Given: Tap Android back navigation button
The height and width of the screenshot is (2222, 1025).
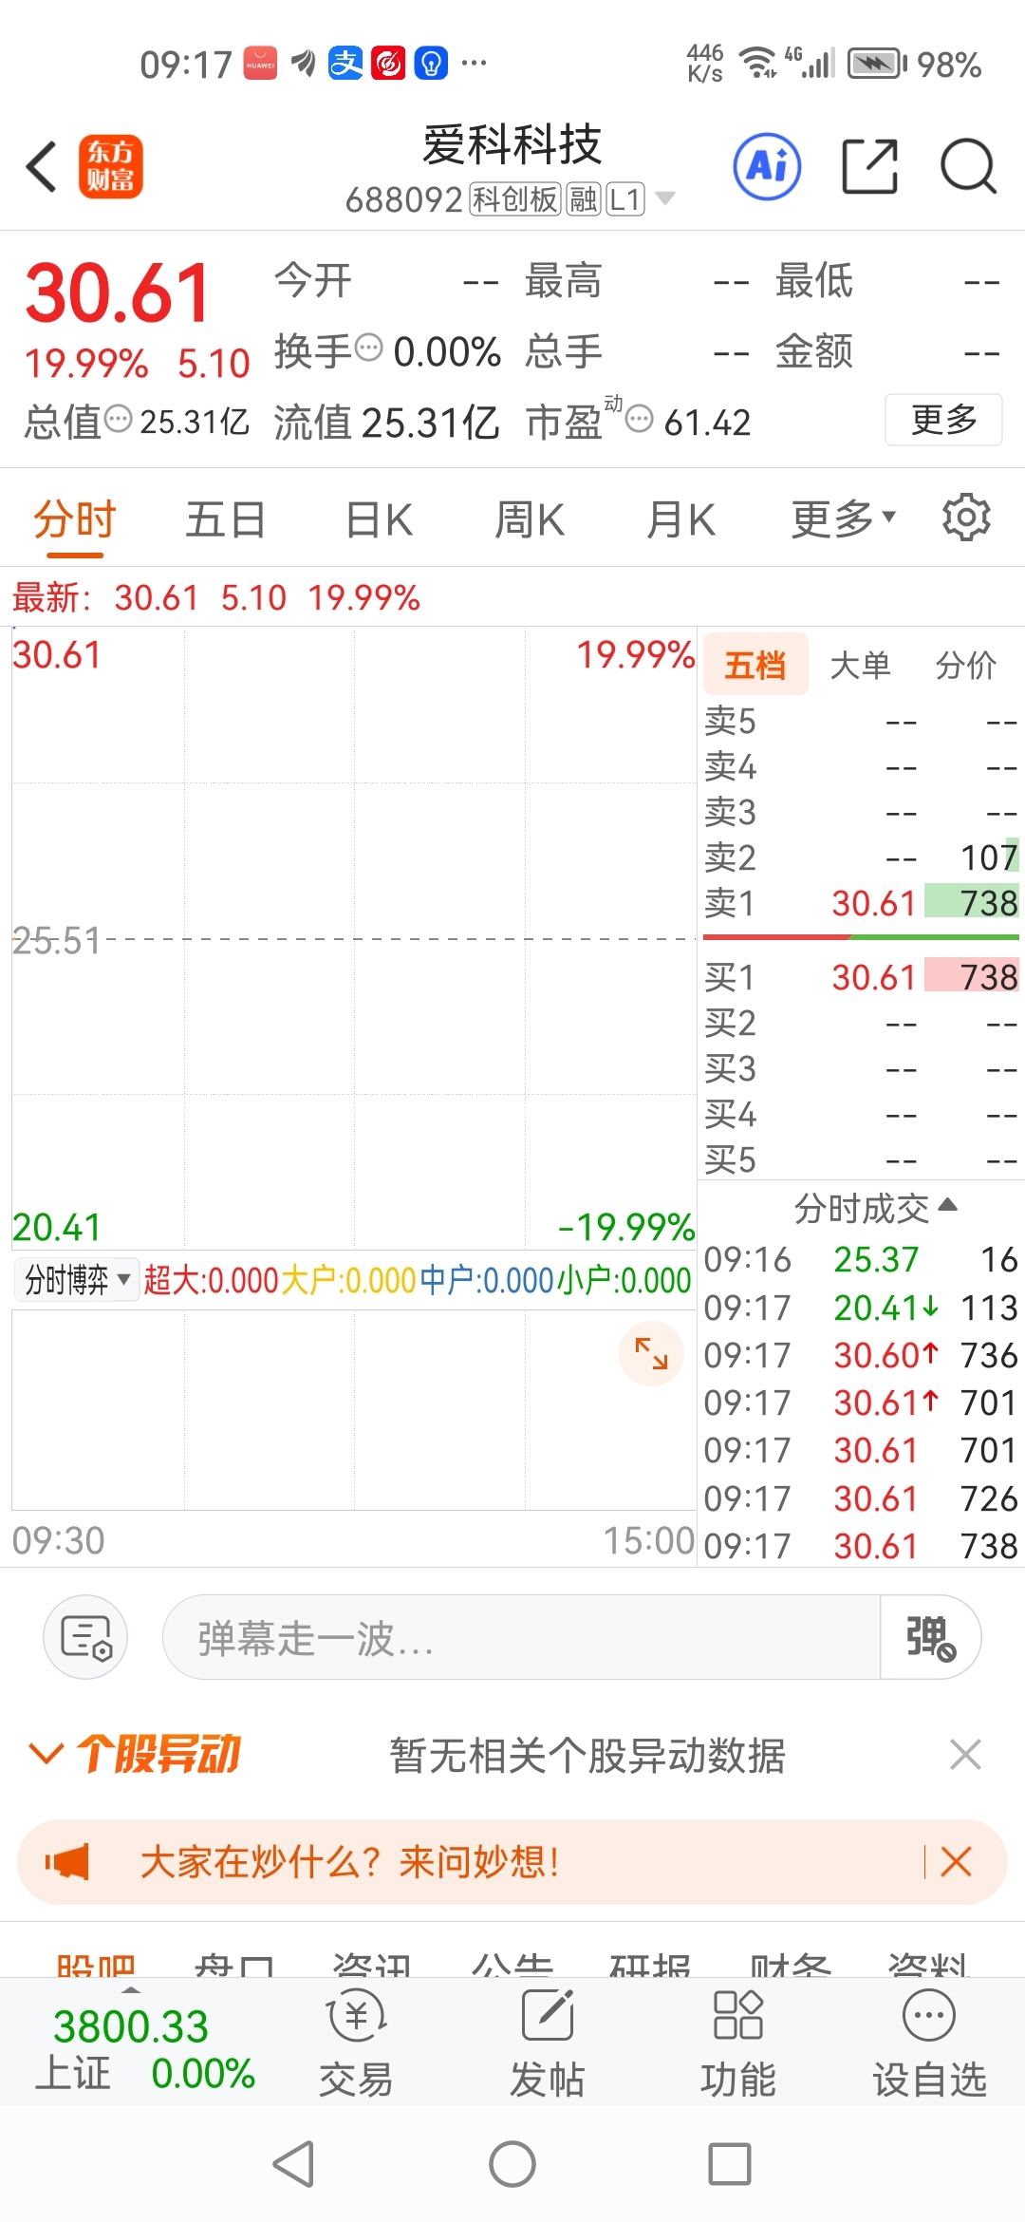Looking at the screenshot, I should [x=293, y=2165].
